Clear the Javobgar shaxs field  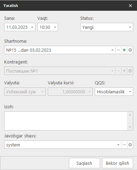130,145
